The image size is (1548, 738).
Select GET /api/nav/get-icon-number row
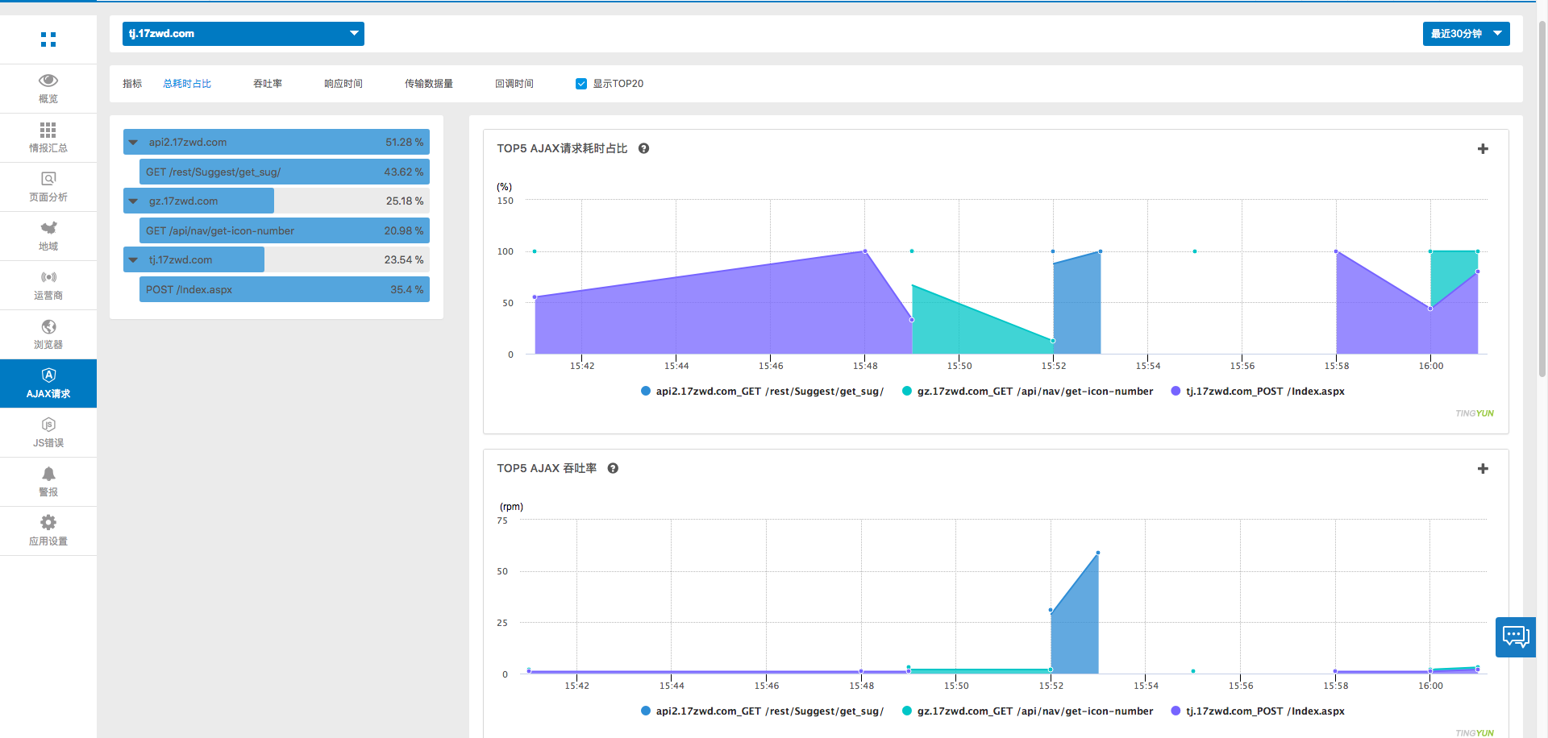[x=285, y=230]
